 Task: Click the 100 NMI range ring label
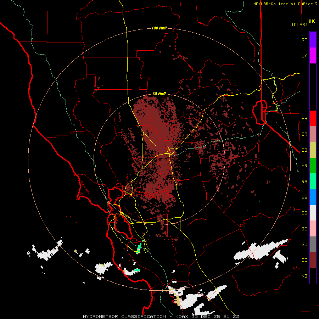pyautogui.click(x=159, y=28)
